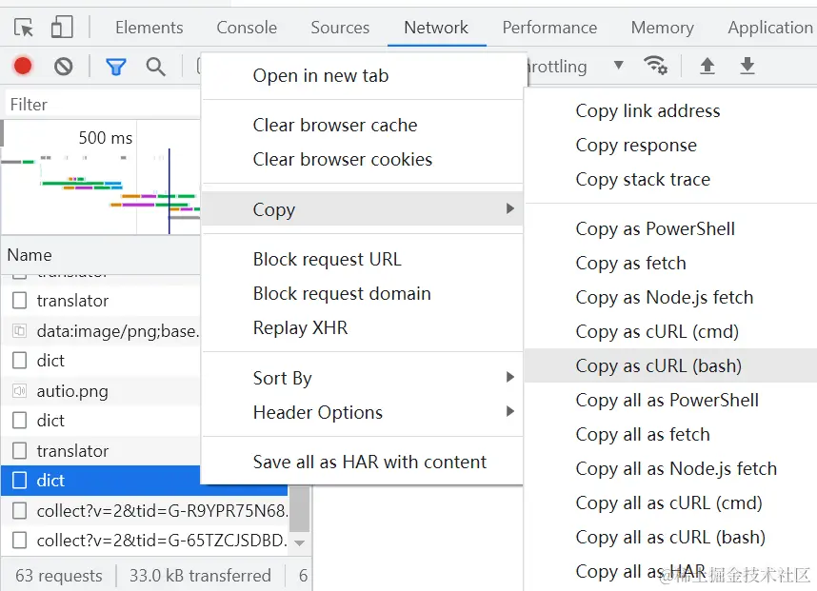Viewport: 817px width, 591px height.
Task: Import HAR file with upload arrow icon
Action: [707, 66]
